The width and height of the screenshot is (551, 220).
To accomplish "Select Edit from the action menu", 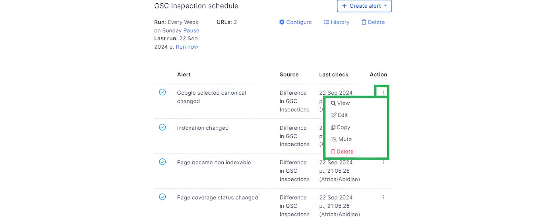I will click(x=342, y=115).
